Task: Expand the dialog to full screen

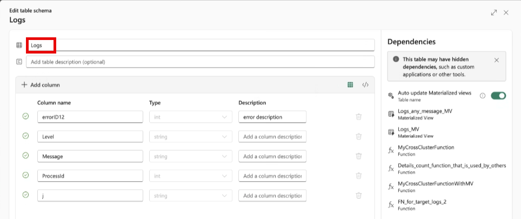Action: click(494, 12)
